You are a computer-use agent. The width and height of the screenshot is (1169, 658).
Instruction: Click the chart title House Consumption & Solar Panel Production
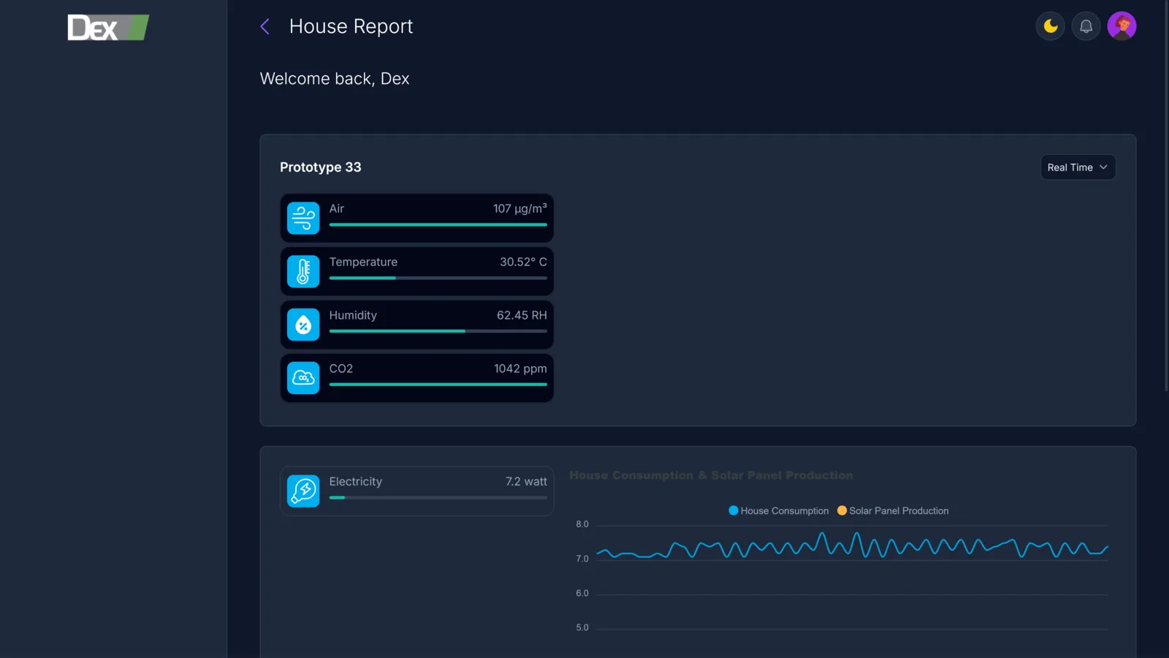tap(711, 475)
